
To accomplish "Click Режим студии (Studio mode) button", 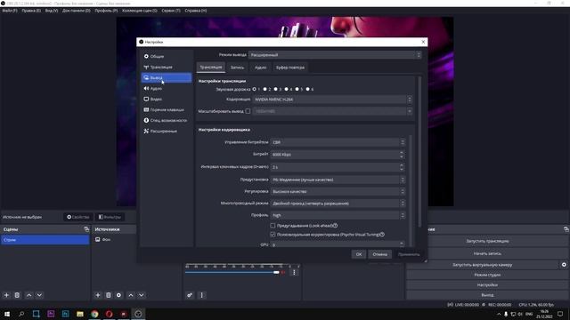I will pyautogui.click(x=487, y=275).
